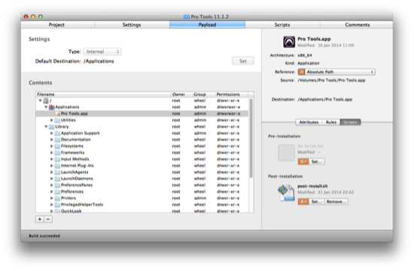Click the Pro Tools document icon in title bar
Viewport: 414px width, 271px height.
pyautogui.click(x=187, y=17)
